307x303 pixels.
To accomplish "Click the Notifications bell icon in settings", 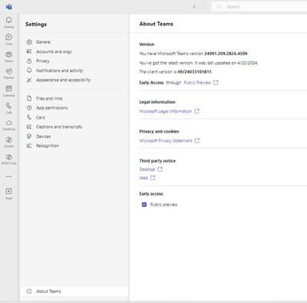I will point(29,71).
